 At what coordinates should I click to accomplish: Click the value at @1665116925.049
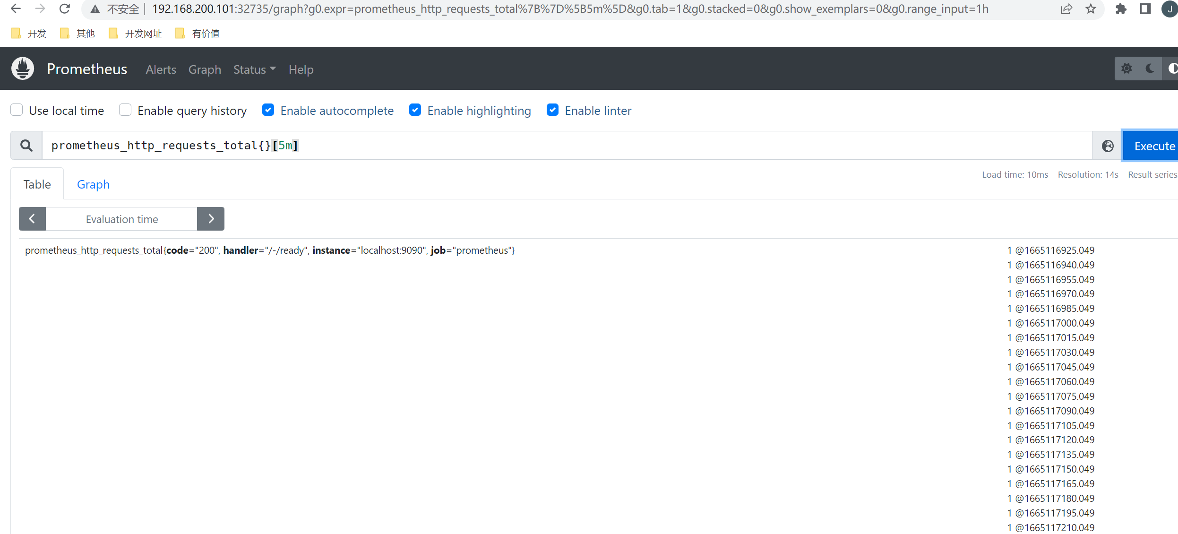[1050, 250]
